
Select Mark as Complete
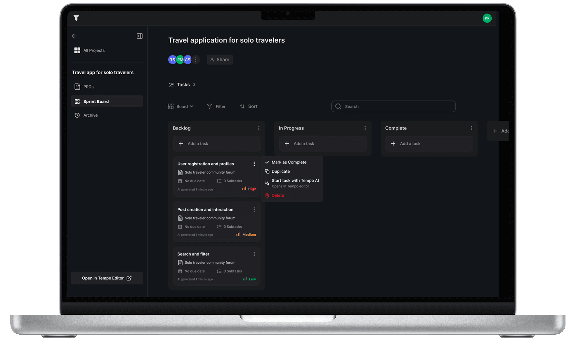click(x=289, y=162)
